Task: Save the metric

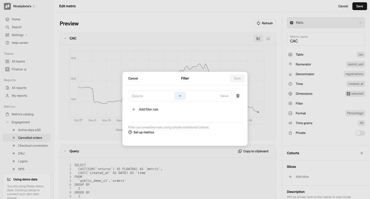Action: tap(359, 6)
